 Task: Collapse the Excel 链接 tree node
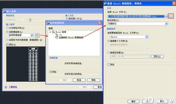(50, 32)
